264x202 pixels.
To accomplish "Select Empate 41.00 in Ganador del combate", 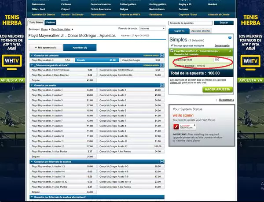I will tap(97, 60).
